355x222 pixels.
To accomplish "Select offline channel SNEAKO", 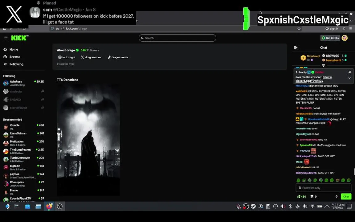I will click(x=23, y=100).
